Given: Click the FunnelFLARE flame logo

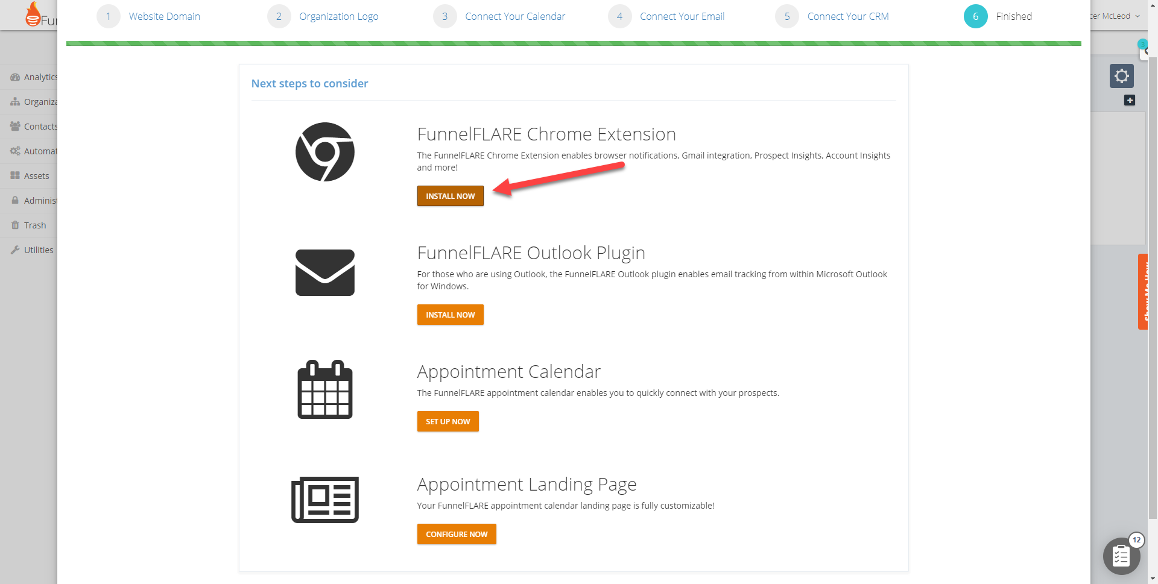Looking at the screenshot, I should pyautogui.click(x=33, y=14).
